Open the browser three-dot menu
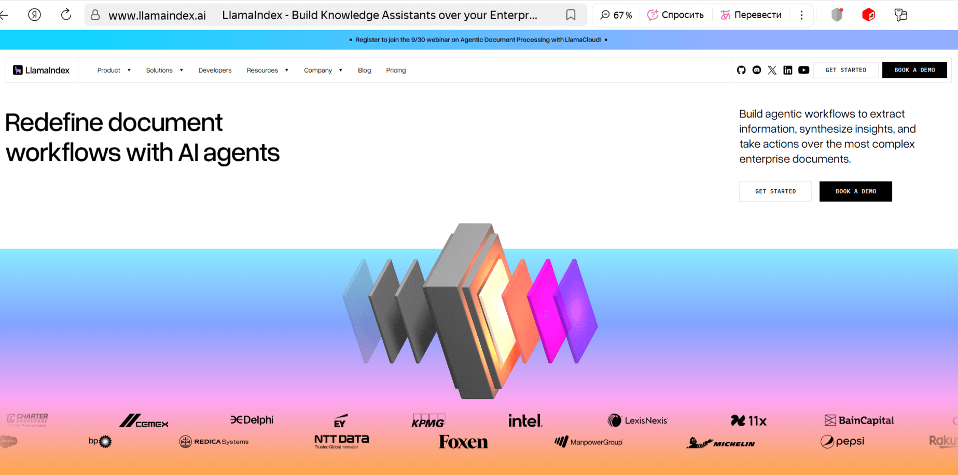This screenshot has height=475, width=958. (801, 15)
